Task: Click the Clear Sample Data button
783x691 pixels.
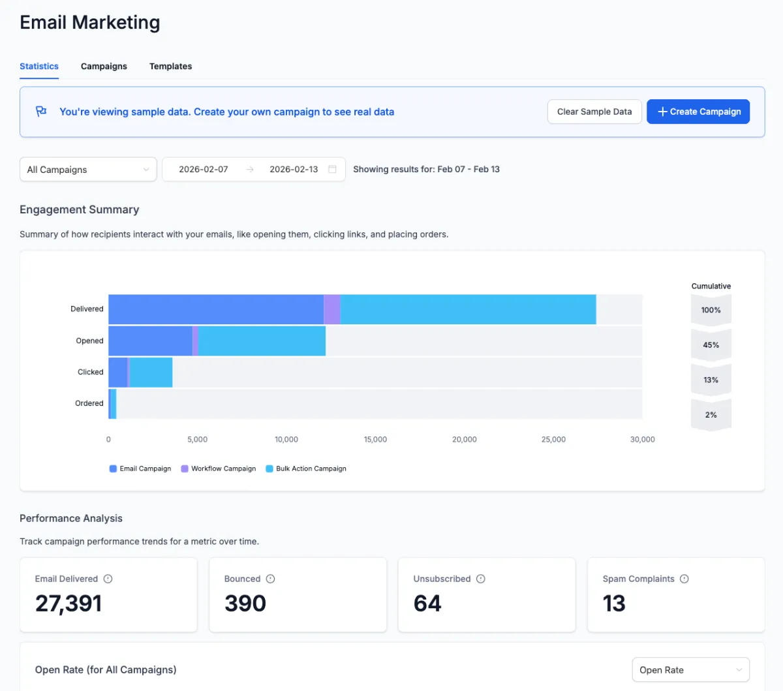Action: coord(594,112)
